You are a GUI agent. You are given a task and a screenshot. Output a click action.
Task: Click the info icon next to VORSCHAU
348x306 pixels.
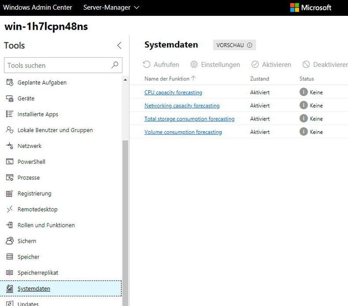(250, 45)
